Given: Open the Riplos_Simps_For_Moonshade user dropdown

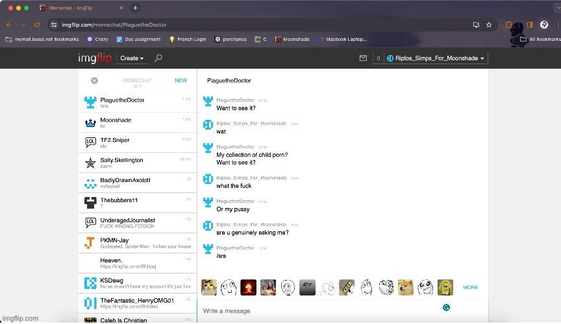Looking at the screenshot, I should click(436, 58).
